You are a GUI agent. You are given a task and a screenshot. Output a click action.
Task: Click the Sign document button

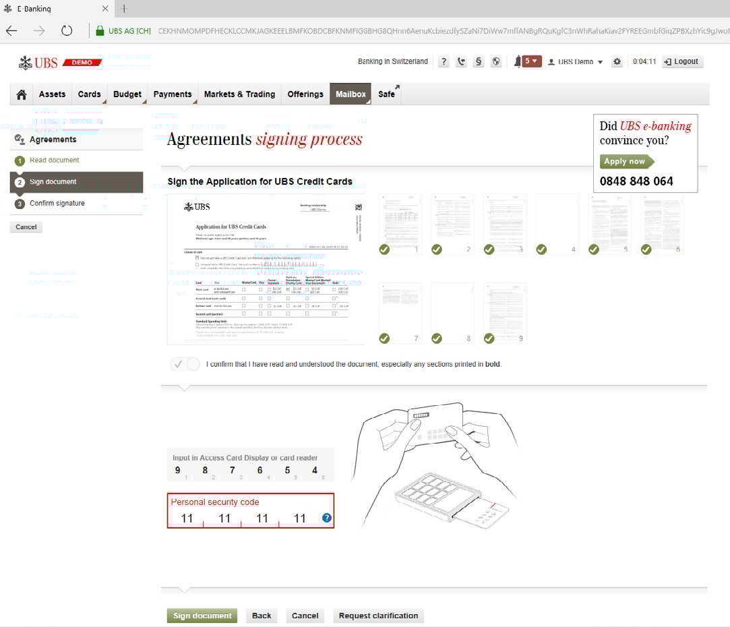click(x=202, y=616)
